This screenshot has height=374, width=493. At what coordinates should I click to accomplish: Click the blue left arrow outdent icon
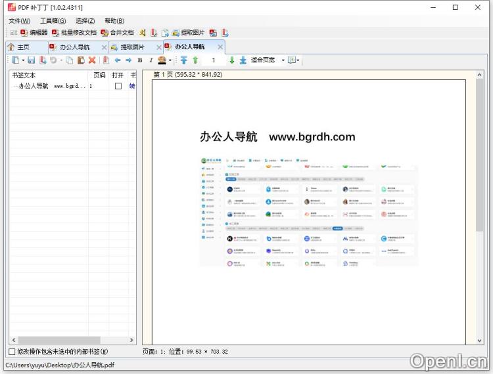tap(118, 60)
